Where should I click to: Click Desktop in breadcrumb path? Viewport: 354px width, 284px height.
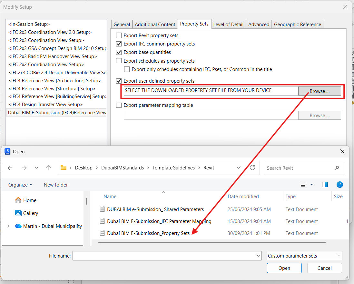tap(84, 167)
